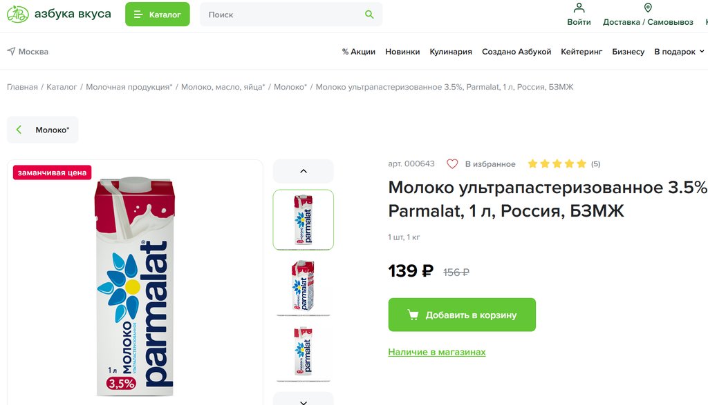The width and height of the screenshot is (708, 405).
Task: Open Молочная продукция breadcrumb link
Action: (x=129, y=87)
